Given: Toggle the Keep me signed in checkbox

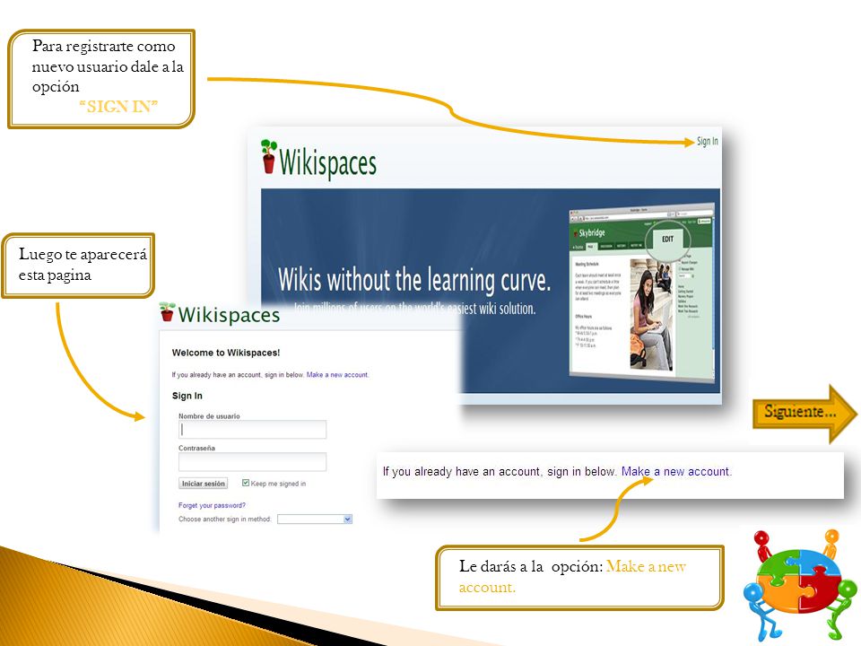Looking at the screenshot, I should point(246,483).
